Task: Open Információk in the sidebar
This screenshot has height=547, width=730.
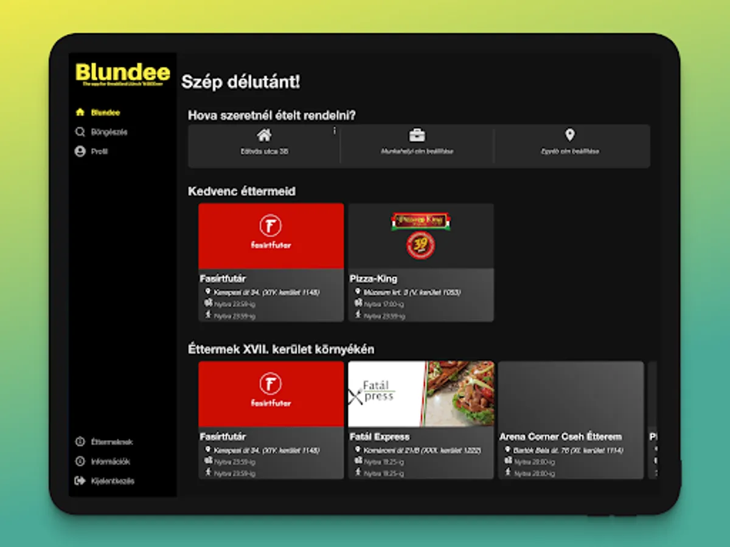Action: tap(102, 461)
